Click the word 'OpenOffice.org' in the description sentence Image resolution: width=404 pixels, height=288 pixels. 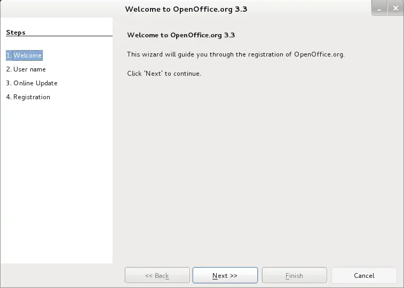(319, 54)
